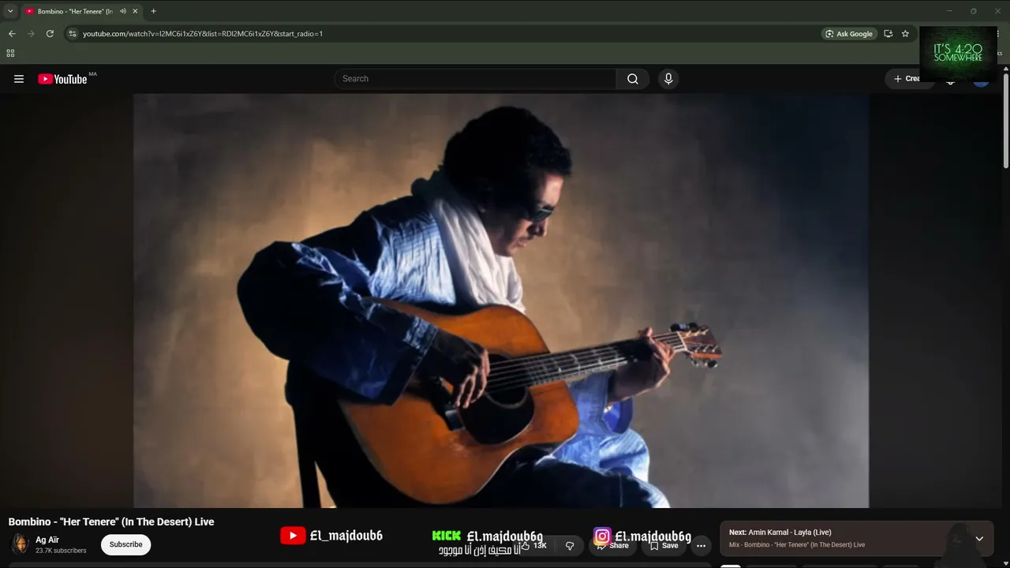Open the Ag Aïr channel avatar
Image resolution: width=1010 pixels, height=568 pixels.
(20, 544)
